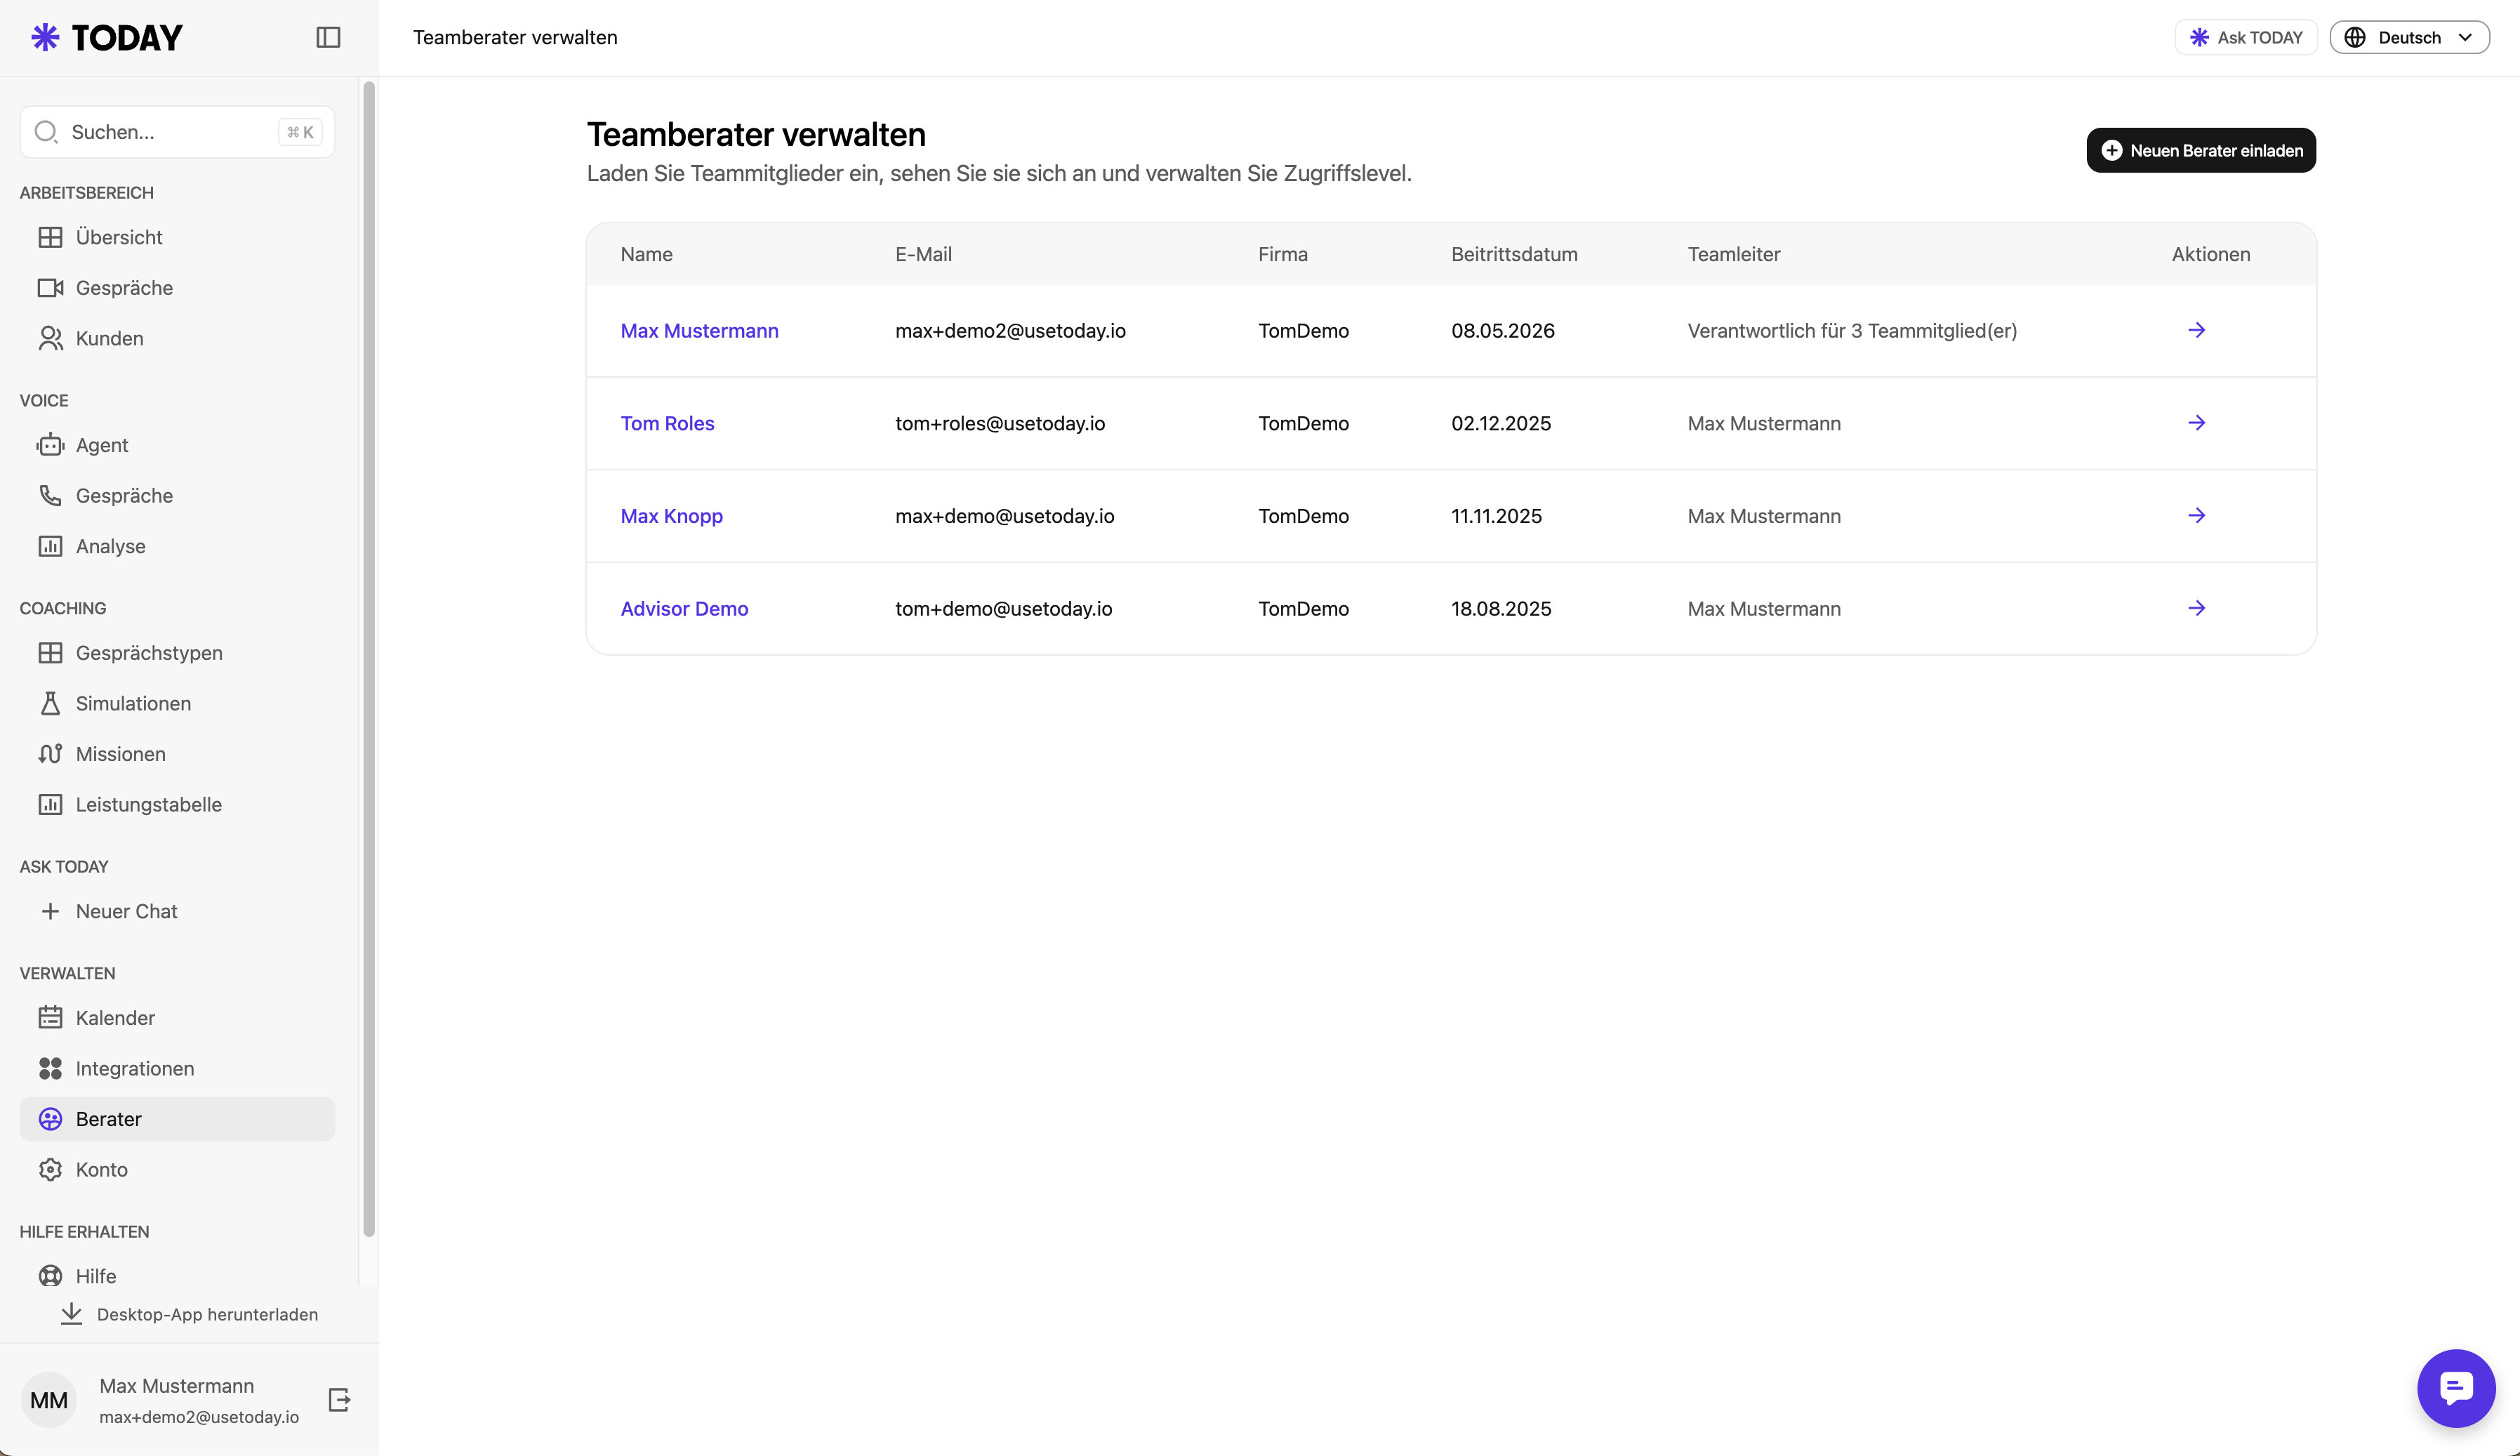Open Leistungstabelle page
2520x1456 pixels.
click(177, 804)
